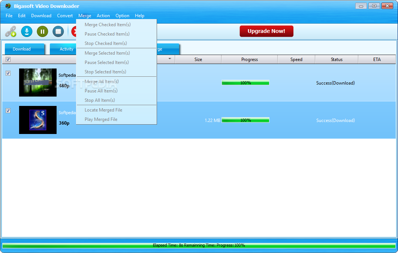Image resolution: width=398 pixels, height=253 pixels.
Task: Click the 360p resolution label
Action: pos(64,123)
